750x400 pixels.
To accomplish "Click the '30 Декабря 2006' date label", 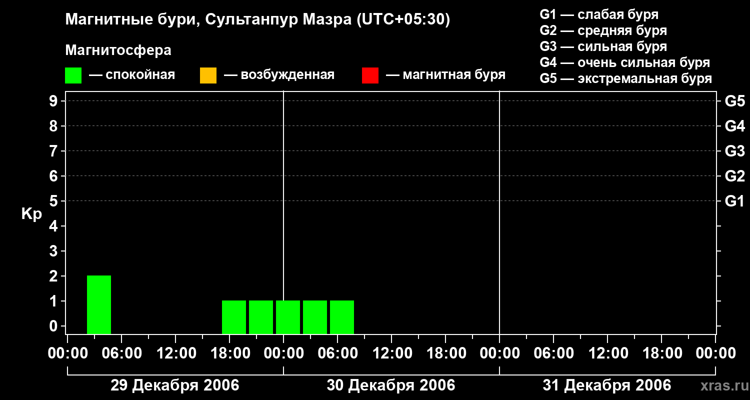I will click(x=391, y=385).
